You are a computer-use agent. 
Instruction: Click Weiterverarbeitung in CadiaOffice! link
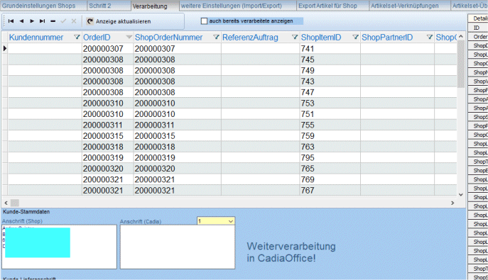(291, 252)
